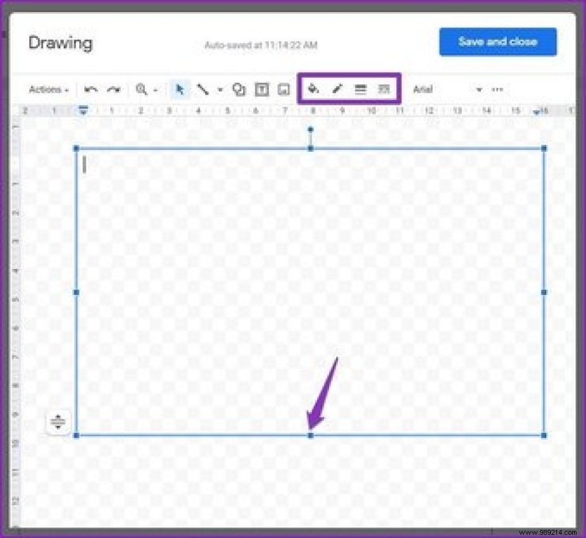
Task: Open the More options ellipsis
Action: [x=497, y=89]
